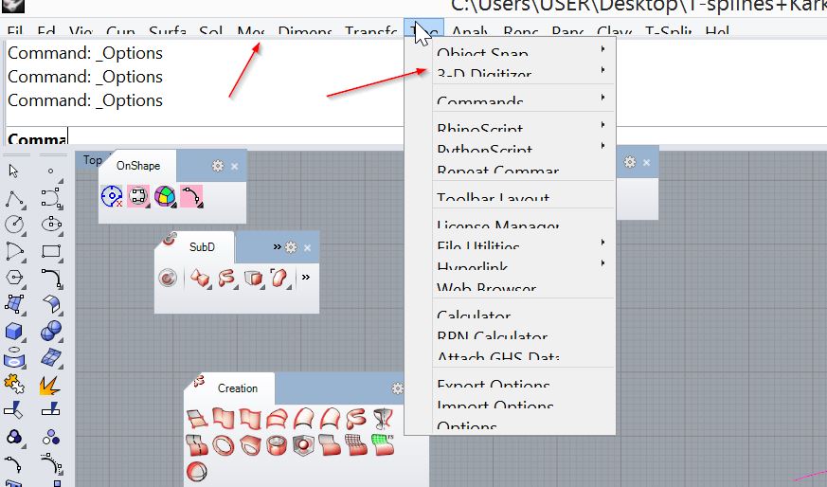Click the flat plane icon in Creation
This screenshot has width=827, height=487.
coord(197,419)
